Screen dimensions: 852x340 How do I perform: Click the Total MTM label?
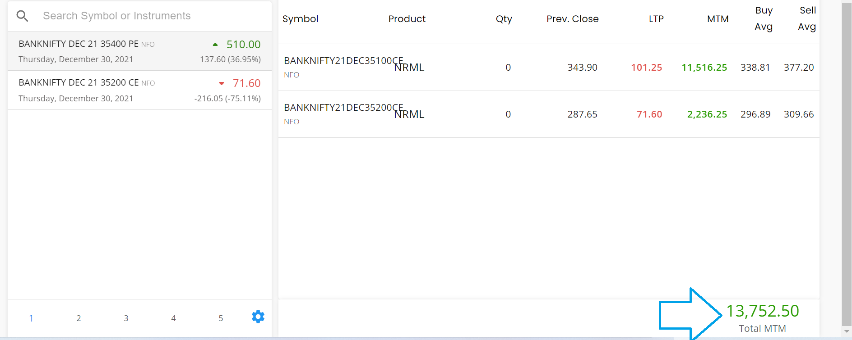762,329
